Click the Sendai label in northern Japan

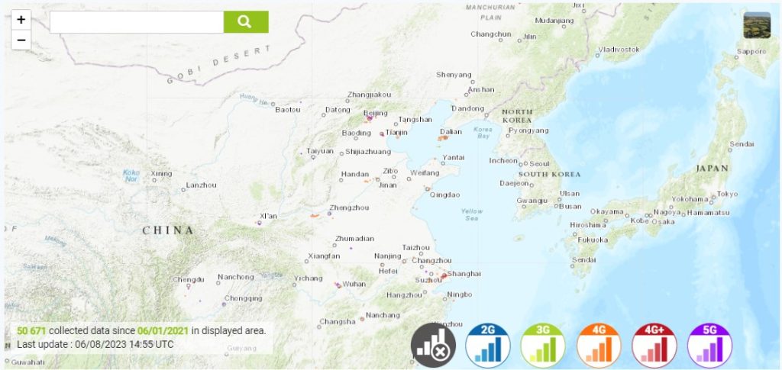[742, 144]
